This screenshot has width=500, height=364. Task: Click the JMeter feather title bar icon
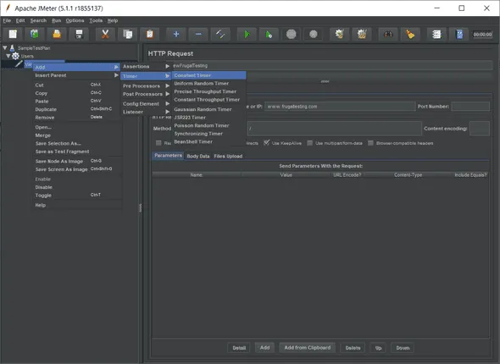coord(8,8)
